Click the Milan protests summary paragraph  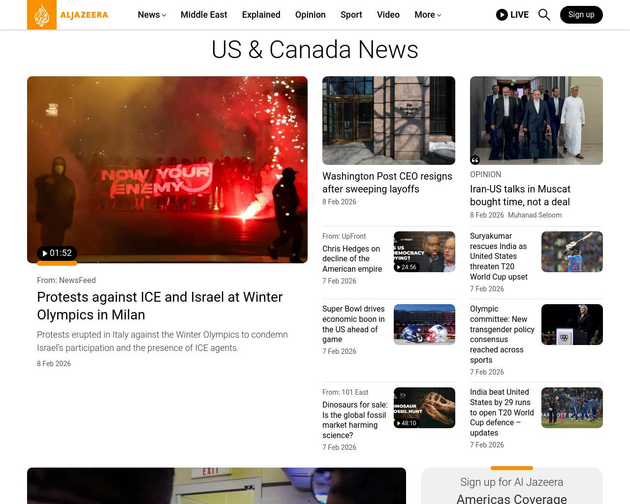click(x=162, y=341)
